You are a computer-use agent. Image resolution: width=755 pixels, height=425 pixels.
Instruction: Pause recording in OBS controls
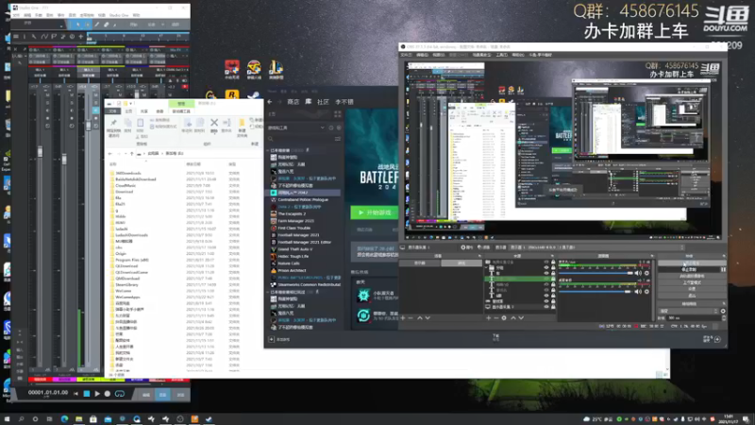click(723, 269)
